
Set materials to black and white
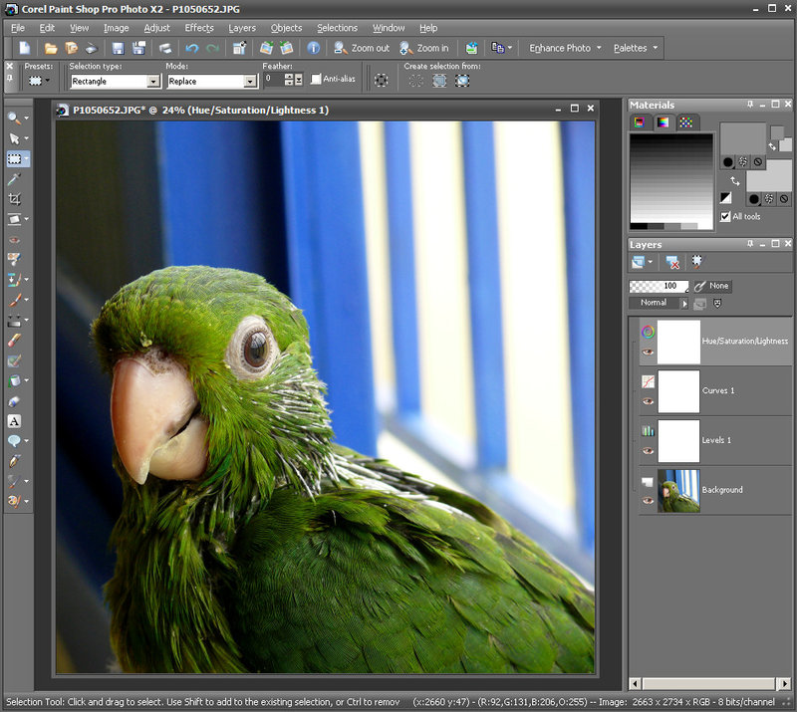pyautogui.click(x=725, y=198)
